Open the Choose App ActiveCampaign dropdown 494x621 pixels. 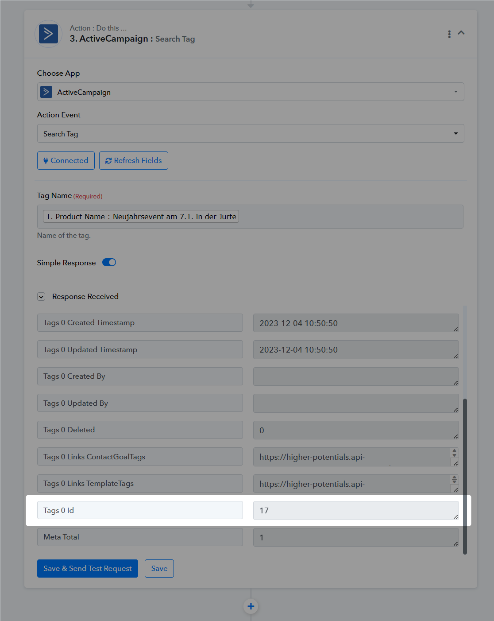pos(251,92)
